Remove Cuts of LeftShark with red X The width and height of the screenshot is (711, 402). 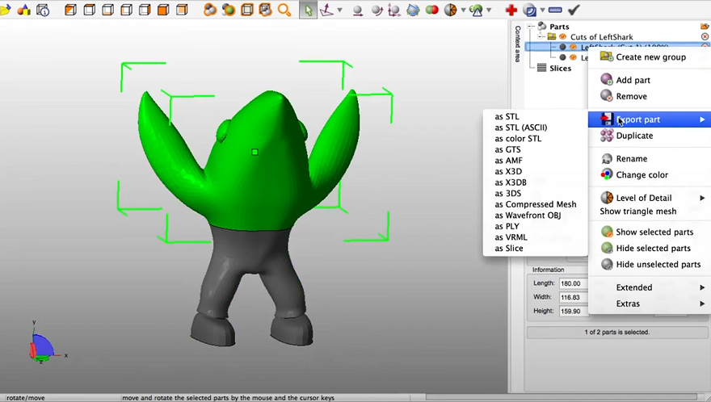(705, 36)
